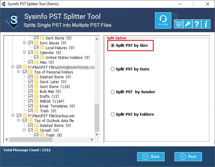Click the vertical scrollbar thumb
Viewport: 215px width, 167px height.
pos(97,118)
